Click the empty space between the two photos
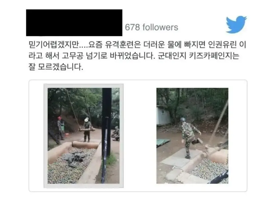Screen dimensions: 276x198 tap(140, 136)
